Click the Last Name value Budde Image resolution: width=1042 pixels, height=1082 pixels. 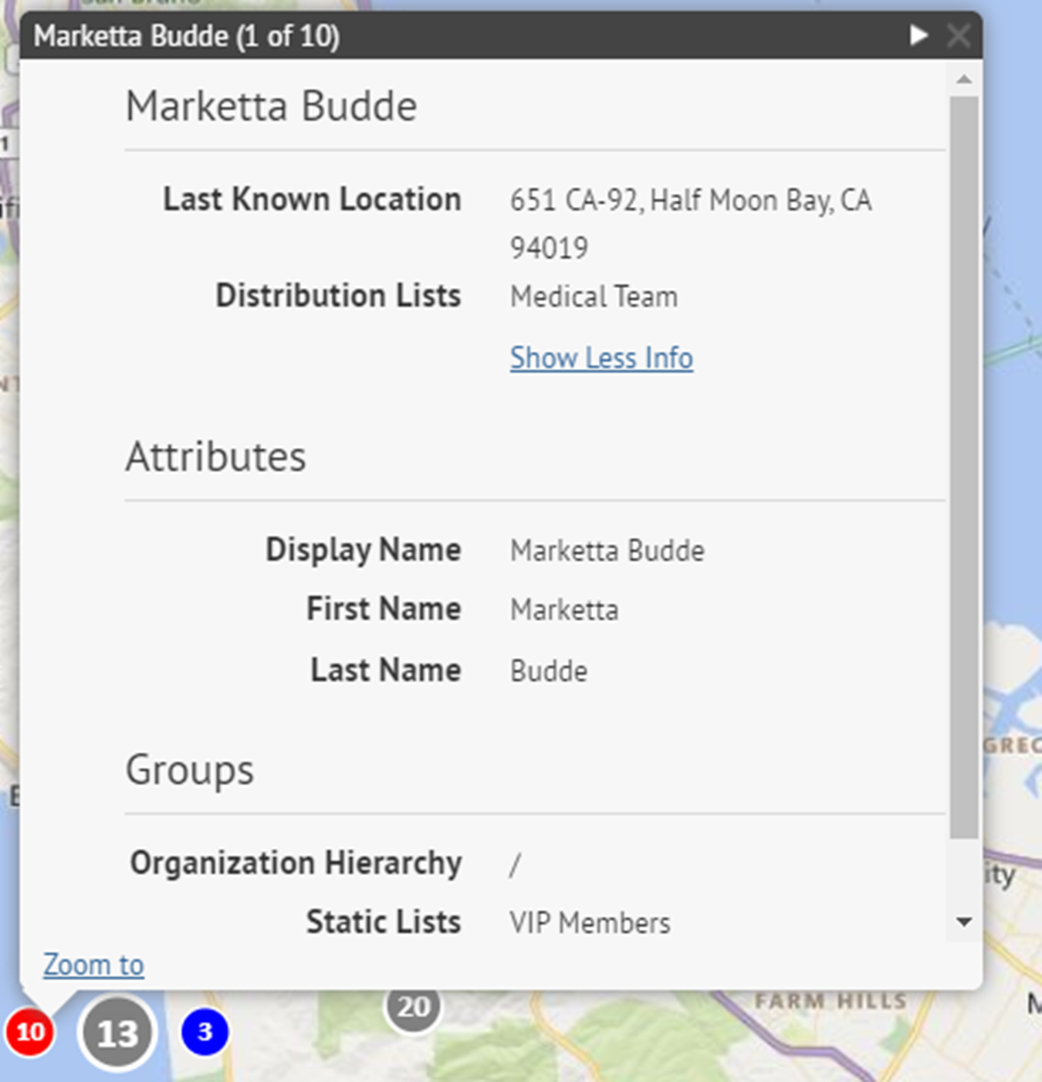[549, 671]
